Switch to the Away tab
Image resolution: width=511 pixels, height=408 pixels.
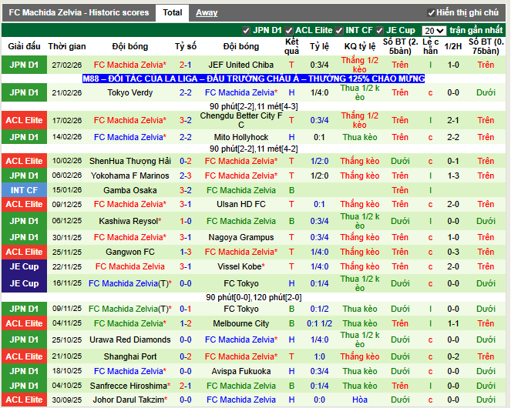coord(207,12)
